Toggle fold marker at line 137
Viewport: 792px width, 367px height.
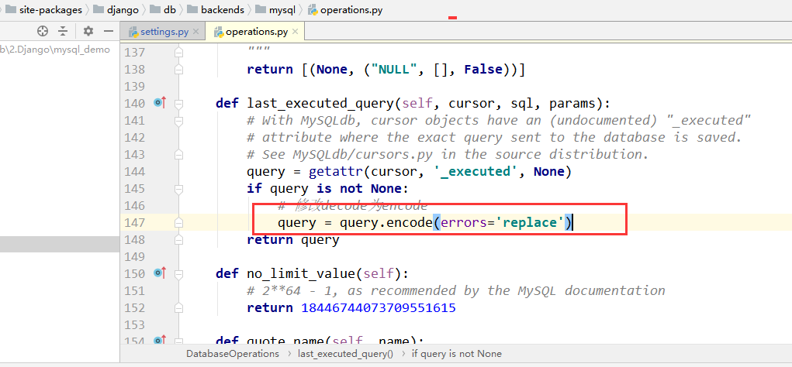pos(178,53)
